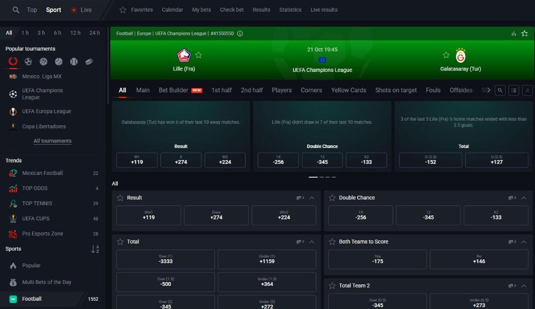Viewport: 535px width, 309px height.
Task: Click the Lille club logo
Action: pyautogui.click(x=184, y=55)
